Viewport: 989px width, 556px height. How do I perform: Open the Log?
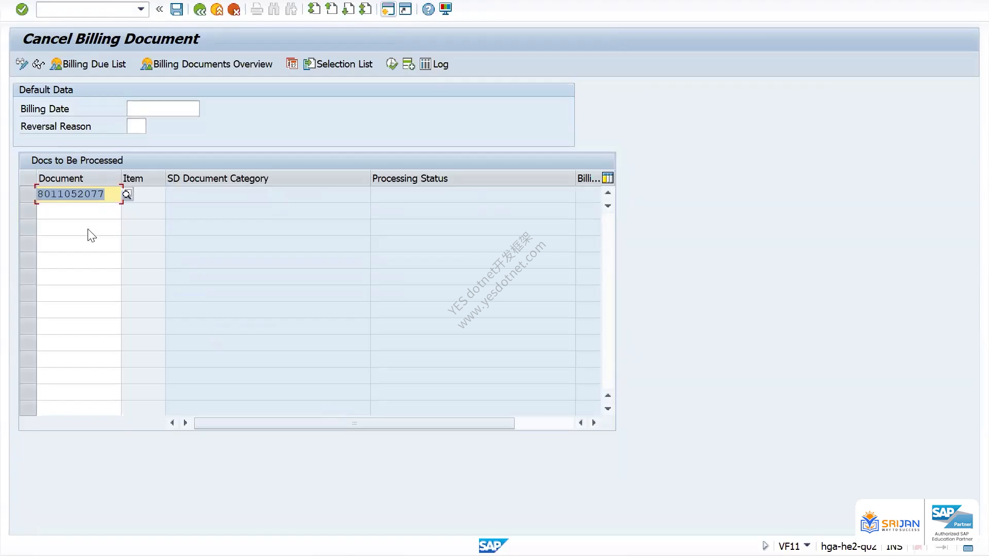(x=434, y=64)
